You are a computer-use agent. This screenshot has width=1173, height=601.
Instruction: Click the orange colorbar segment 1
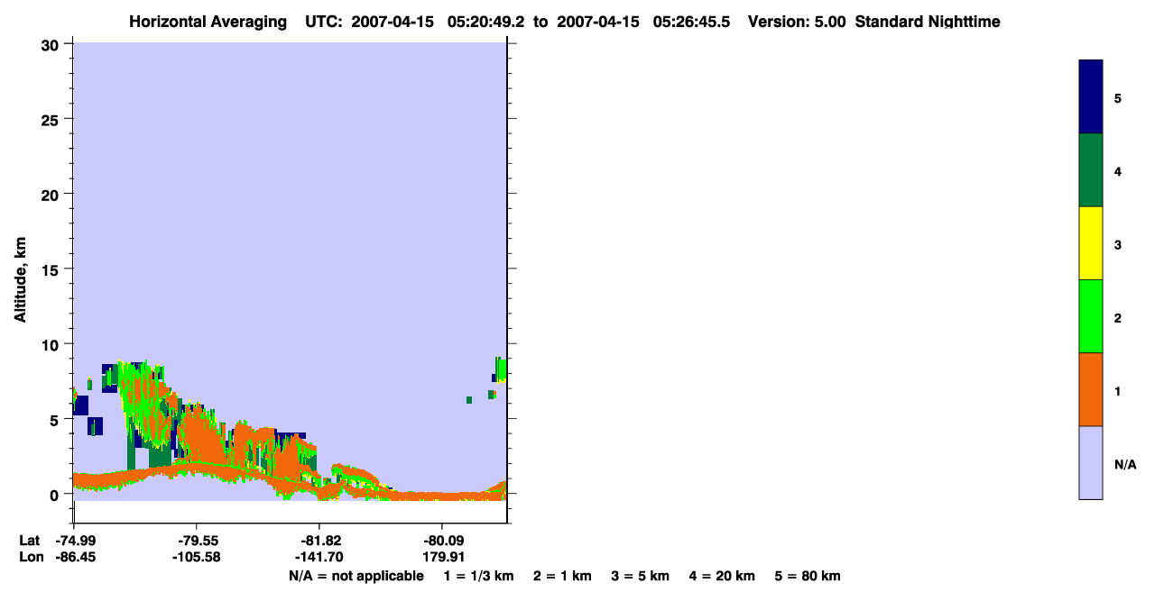point(1091,389)
